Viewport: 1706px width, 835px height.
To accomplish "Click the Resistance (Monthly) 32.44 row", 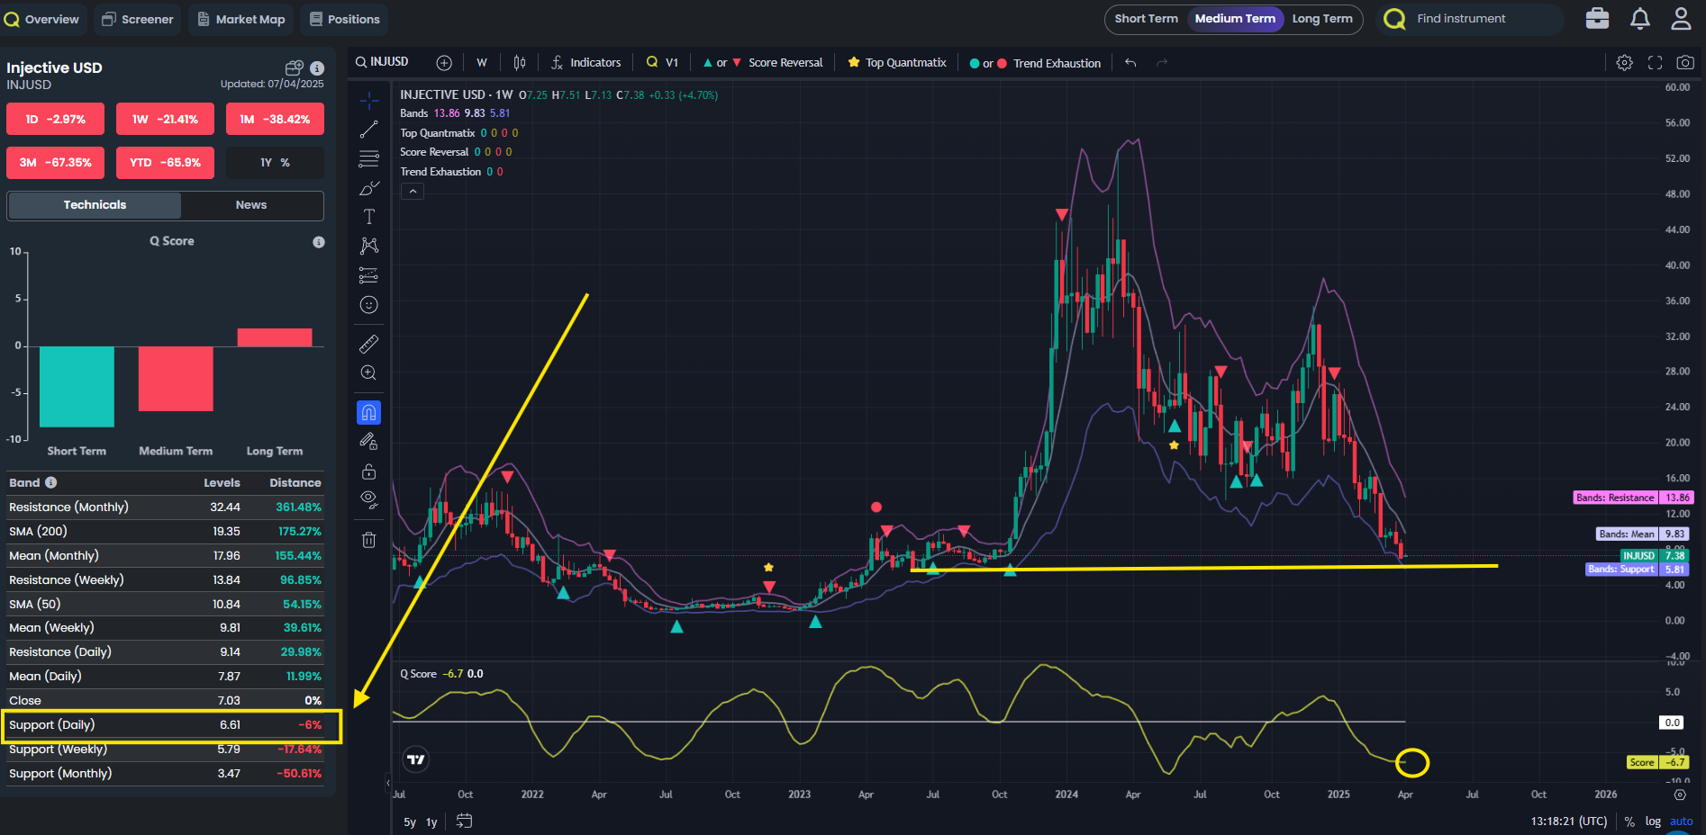I will point(165,507).
